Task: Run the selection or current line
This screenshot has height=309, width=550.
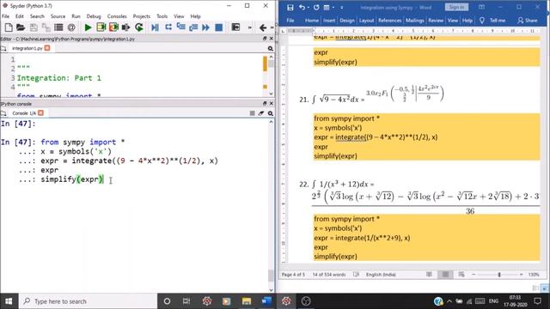Action: click(x=126, y=27)
